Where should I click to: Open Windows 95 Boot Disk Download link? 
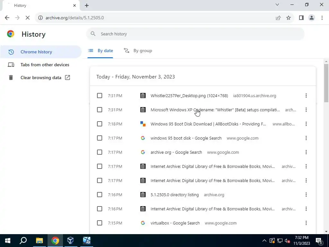click(208, 124)
